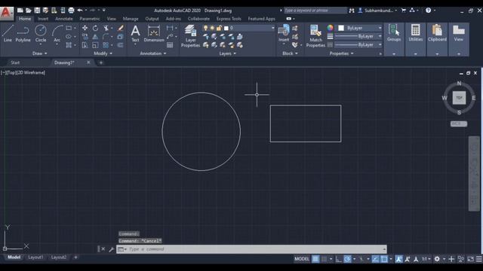Click the white layer color swatch

coord(226,29)
